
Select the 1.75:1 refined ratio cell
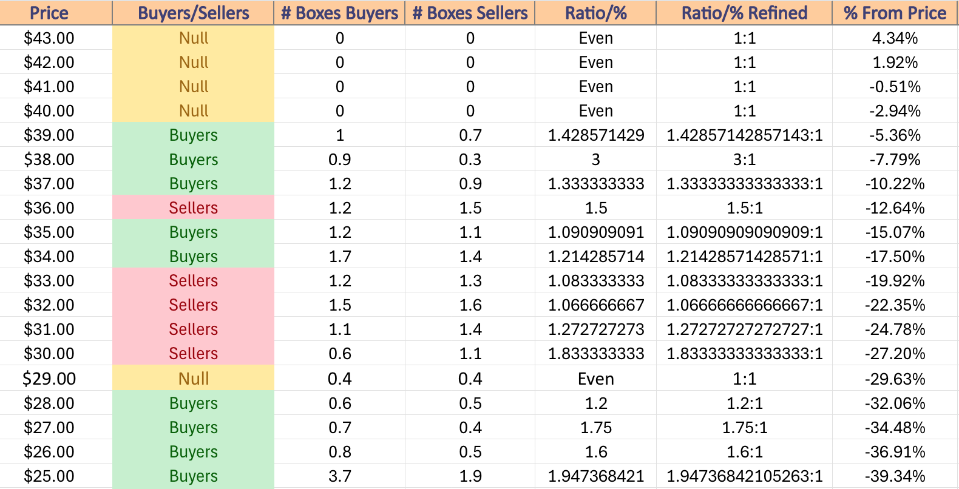click(744, 428)
